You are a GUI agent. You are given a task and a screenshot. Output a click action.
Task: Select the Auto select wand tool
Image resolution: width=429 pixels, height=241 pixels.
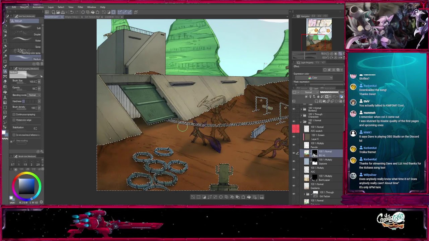(5, 36)
